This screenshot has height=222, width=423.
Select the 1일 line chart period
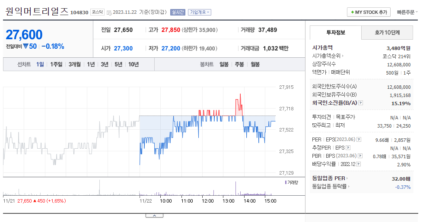point(40,64)
